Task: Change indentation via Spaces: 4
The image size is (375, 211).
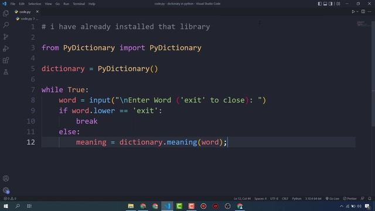Action: [x=260, y=199]
